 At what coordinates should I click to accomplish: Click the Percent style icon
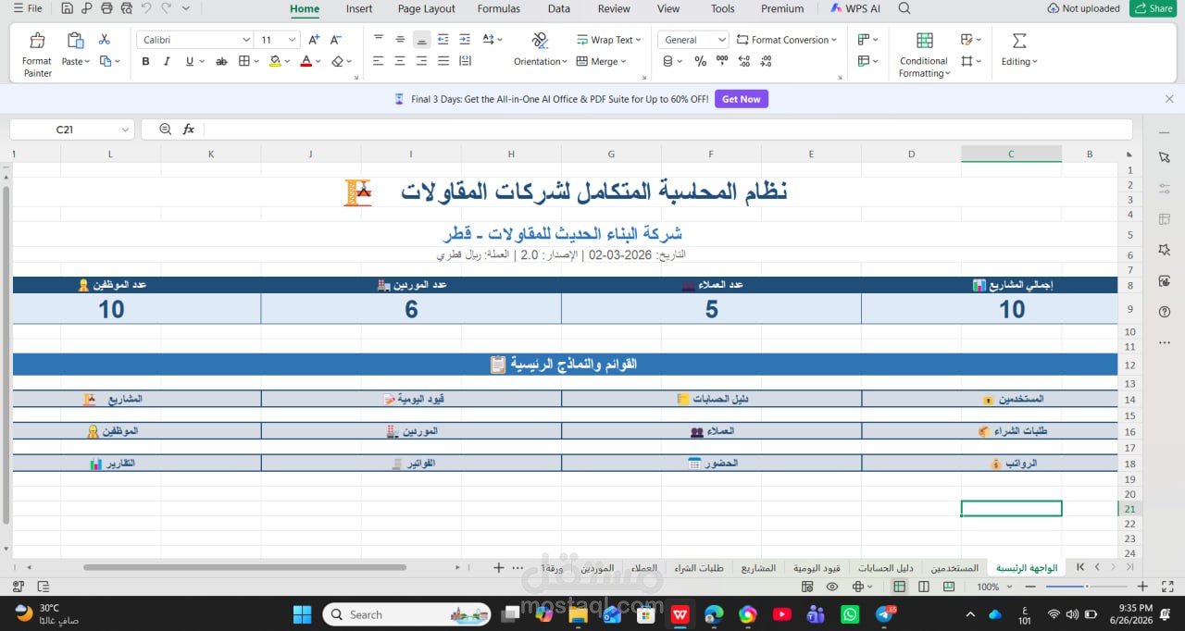(700, 61)
